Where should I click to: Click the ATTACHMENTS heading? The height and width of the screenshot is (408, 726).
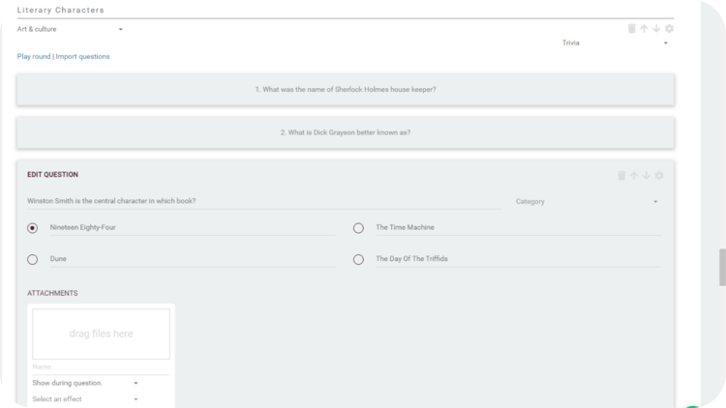pos(52,293)
